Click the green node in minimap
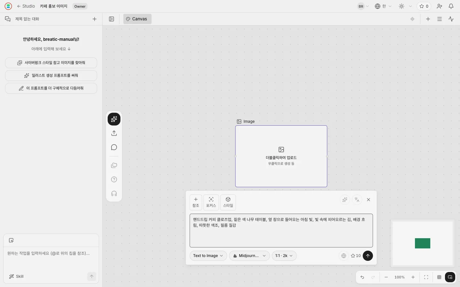 (423, 243)
